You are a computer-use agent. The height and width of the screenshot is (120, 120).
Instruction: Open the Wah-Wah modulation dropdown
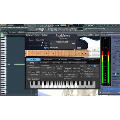click(72, 75)
